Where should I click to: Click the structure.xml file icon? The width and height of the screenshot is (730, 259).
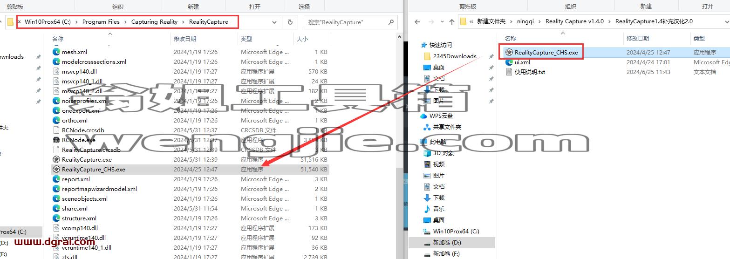[56, 218]
